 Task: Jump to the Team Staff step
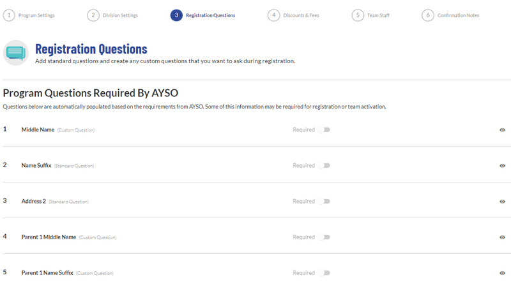click(x=378, y=15)
